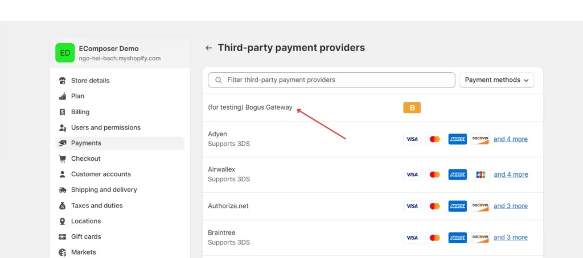Click the Shipping and delivery truck icon
This screenshot has height=258, width=583.
pos(63,190)
